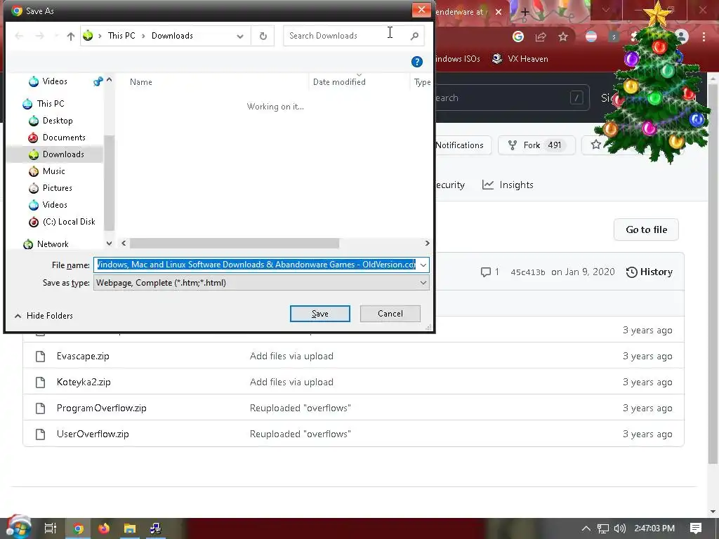Select Network in navigation pane
Viewport: 719px width, 539px height.
click(52, 244)
